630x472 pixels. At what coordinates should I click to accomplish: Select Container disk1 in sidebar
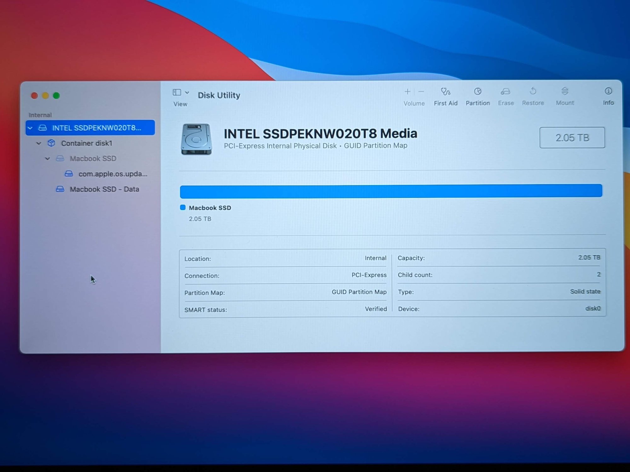tap(87, 143)
